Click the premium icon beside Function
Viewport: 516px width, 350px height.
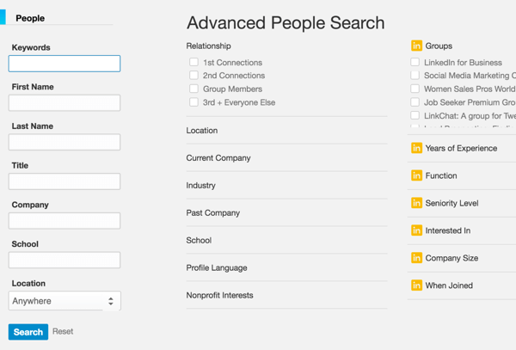[x=416, y=175]
